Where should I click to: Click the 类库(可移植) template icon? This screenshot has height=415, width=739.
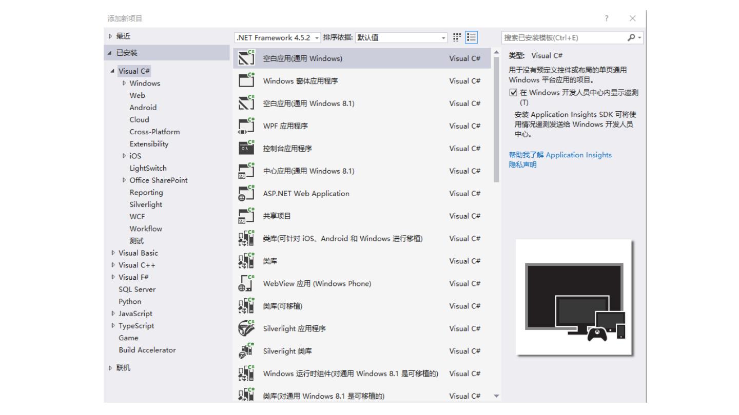click(247, 306)
